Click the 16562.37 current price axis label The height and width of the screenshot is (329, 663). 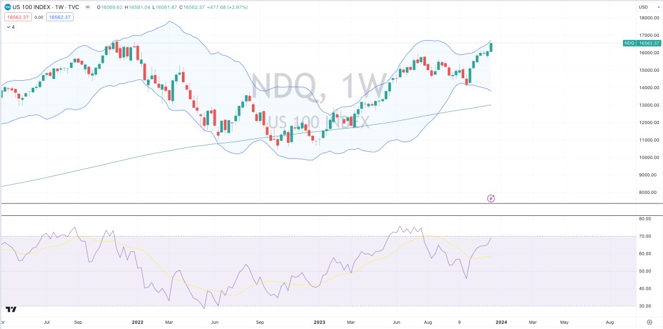649,43
